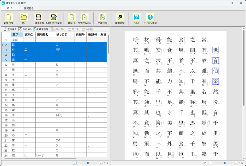This screenshot has width=246, height=166.
Task: Click minus button of table zoom
Action: pos(75,163)
